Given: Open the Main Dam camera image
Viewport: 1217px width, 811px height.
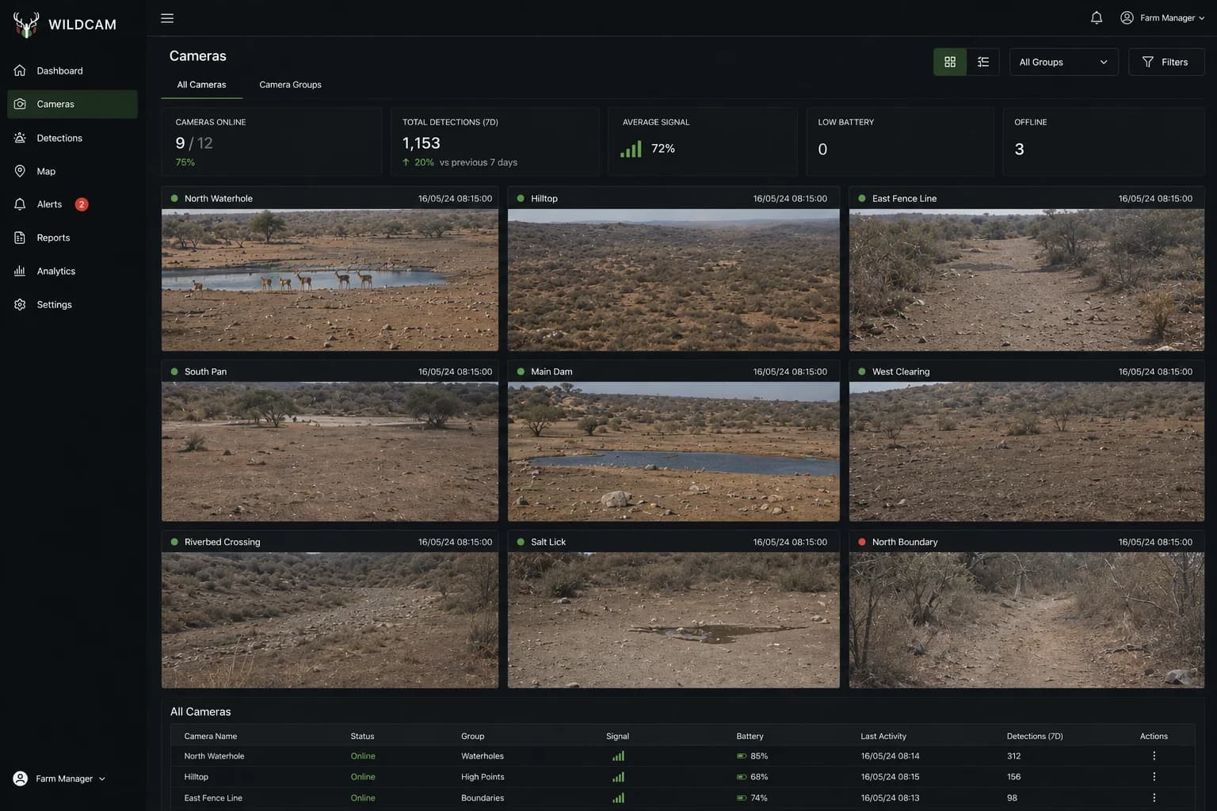Looking at the screenshot, I should 673,451.
